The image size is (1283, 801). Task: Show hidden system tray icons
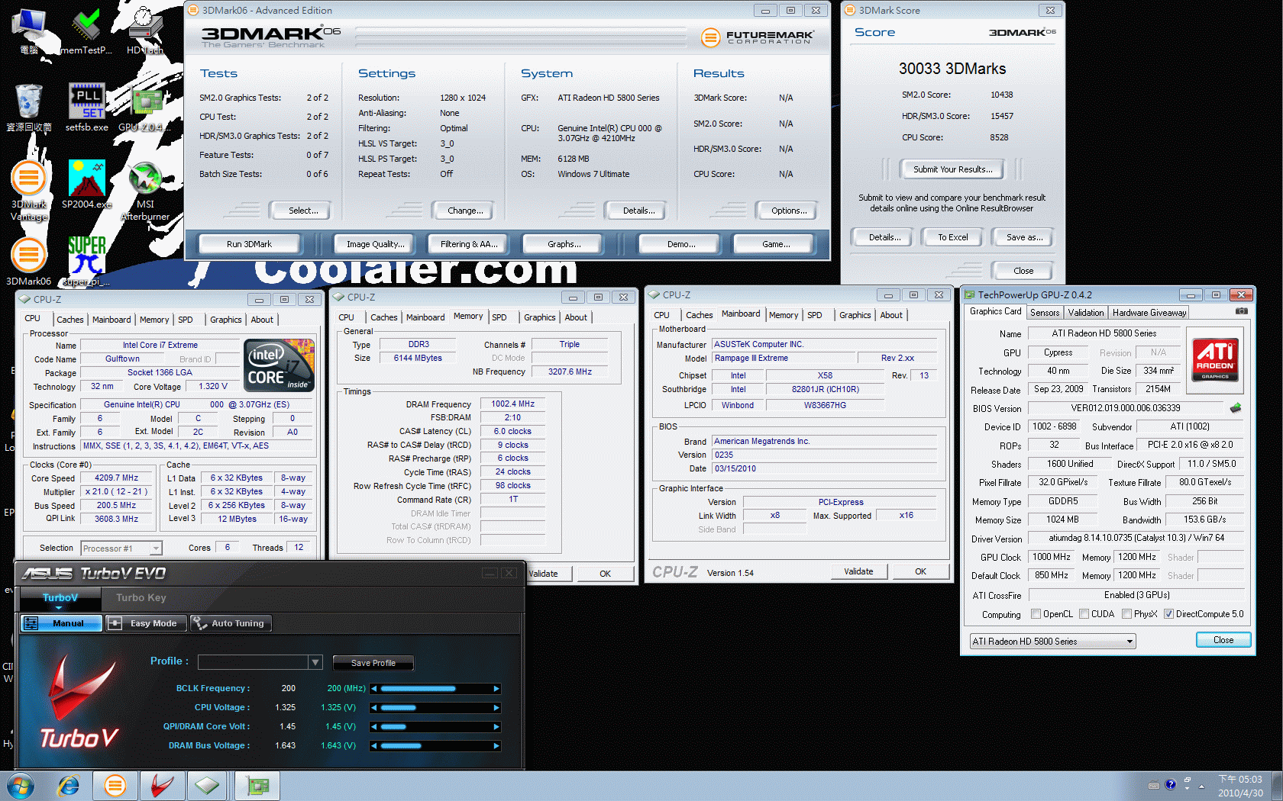(1202, 786)
